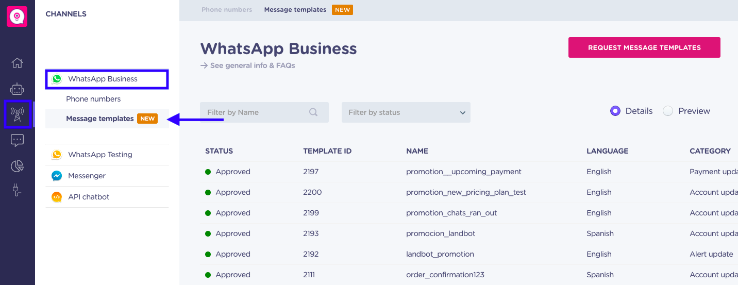Screen dimensions: 738x285
Task: Open the chats speech bubble icon
Action: (17, 140)
